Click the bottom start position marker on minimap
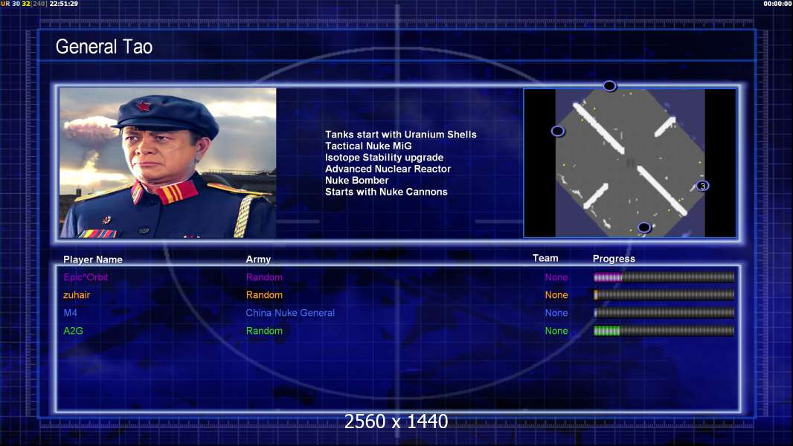The width and height of the screenshot is (793, 446). 643,227
